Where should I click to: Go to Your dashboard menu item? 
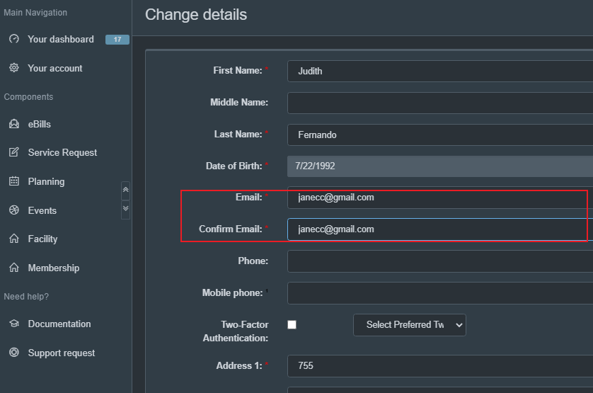click(x=61, y=39)
